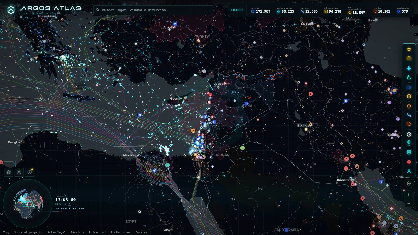The image size is (418, 235).
Task: Toggle the cámaras filter 171.989
Action: click(261, 10)
